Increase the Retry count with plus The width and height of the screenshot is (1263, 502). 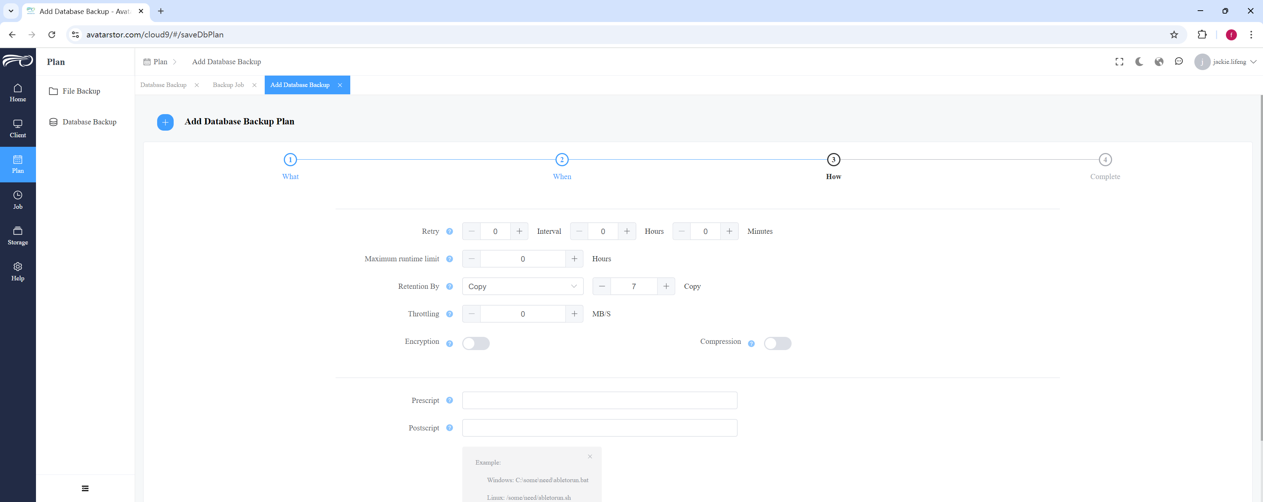coord(519,232)
